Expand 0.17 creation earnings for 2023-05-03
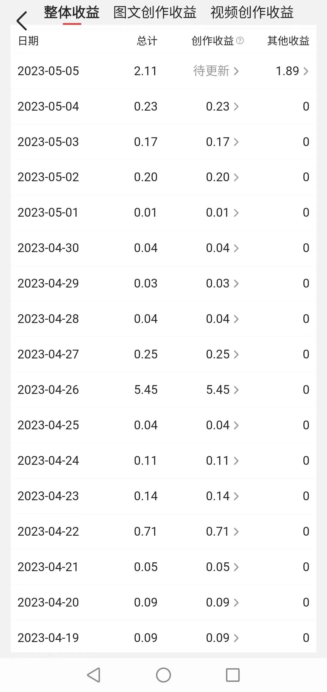Image resolution: width=327 pixels, height=692 pixels. (x=222, y=142)
